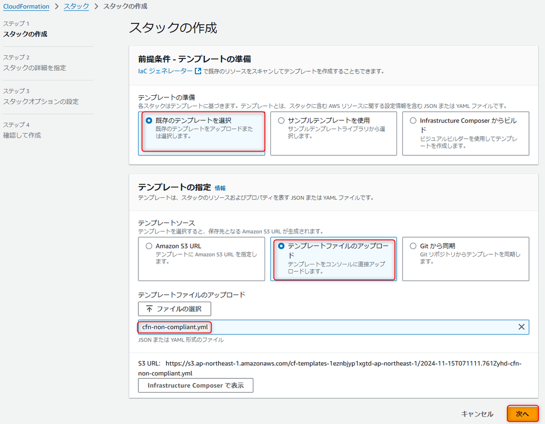Open the スタック breadcrumb link
This screenshot has height=424, width=545.
tap(76, 6)
